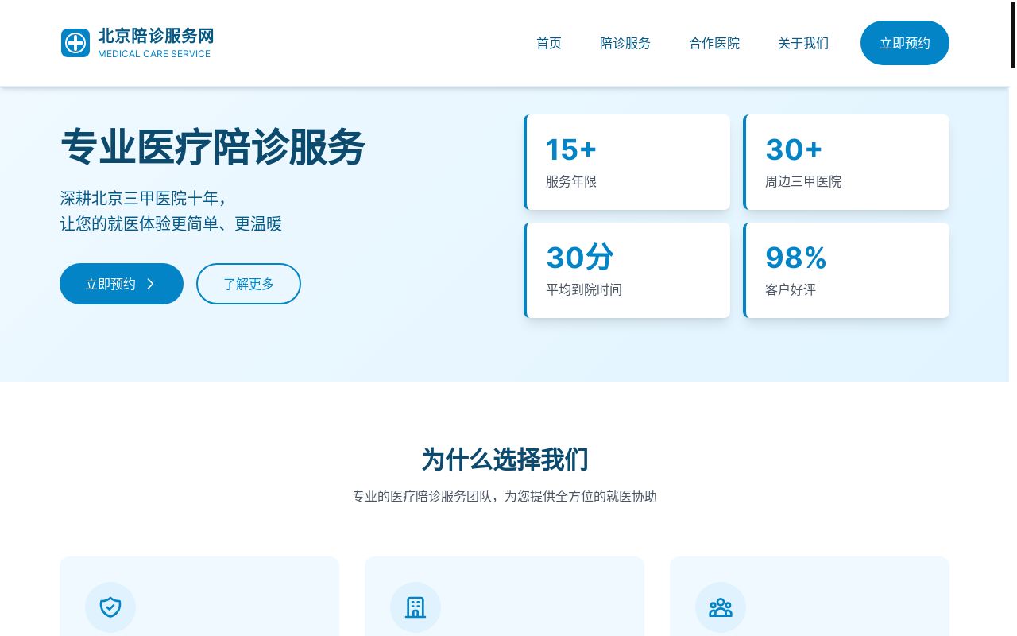The width and height of the screenshot is (1017, 636).
Task: Click the hospital building icon
Action: 416,607
